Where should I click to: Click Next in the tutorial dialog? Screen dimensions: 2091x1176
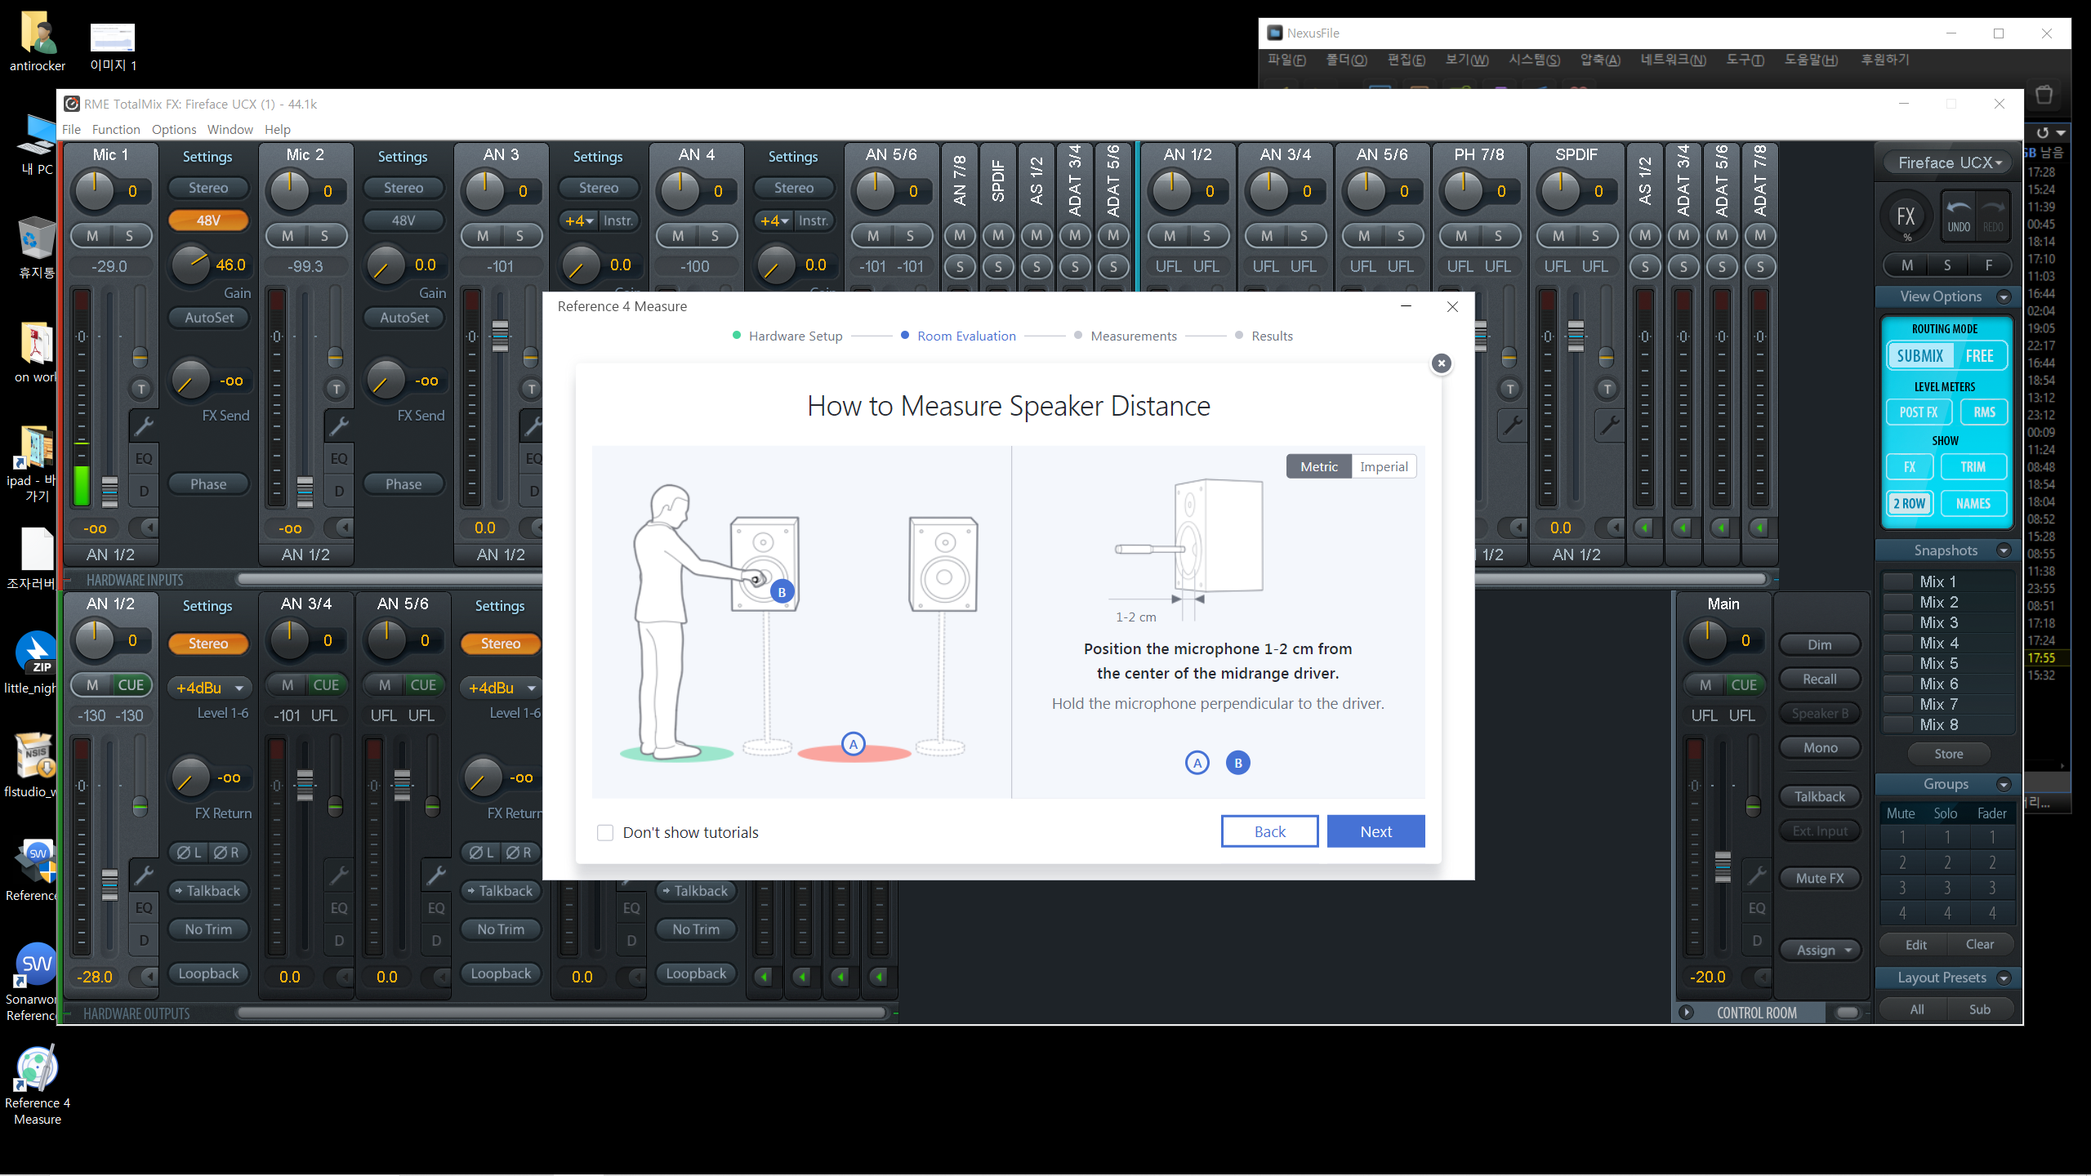pyautogui.click(x=1375, y=831)
